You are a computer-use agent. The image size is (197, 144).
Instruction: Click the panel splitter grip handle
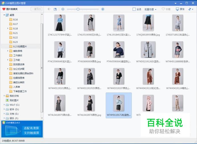coord(42,68)
